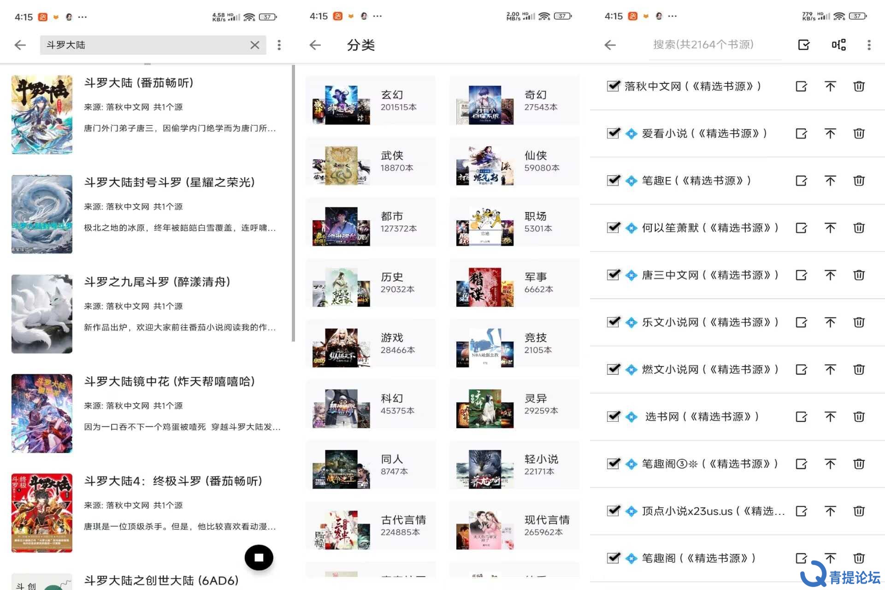Edit the 落秋中文网 book source
This screenshot has height=590, width=885.
pyautogui.click(x=802, y=86)
